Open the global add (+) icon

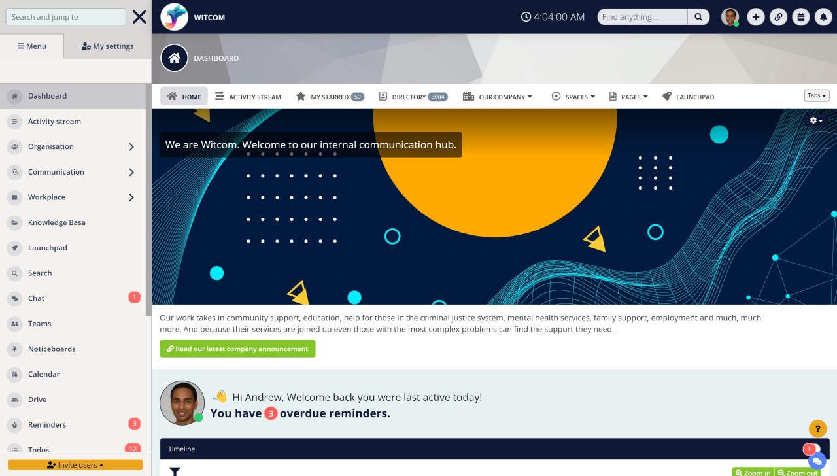(x=756, y=16)
